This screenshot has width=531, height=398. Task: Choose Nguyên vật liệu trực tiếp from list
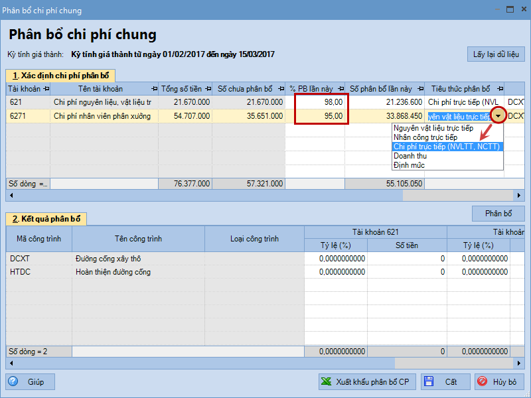click(x=433, y=128)
